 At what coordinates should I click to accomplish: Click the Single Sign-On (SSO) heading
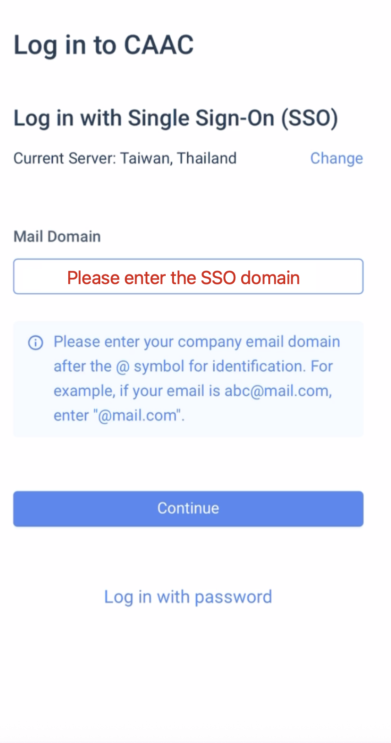(x=176, y=118)
